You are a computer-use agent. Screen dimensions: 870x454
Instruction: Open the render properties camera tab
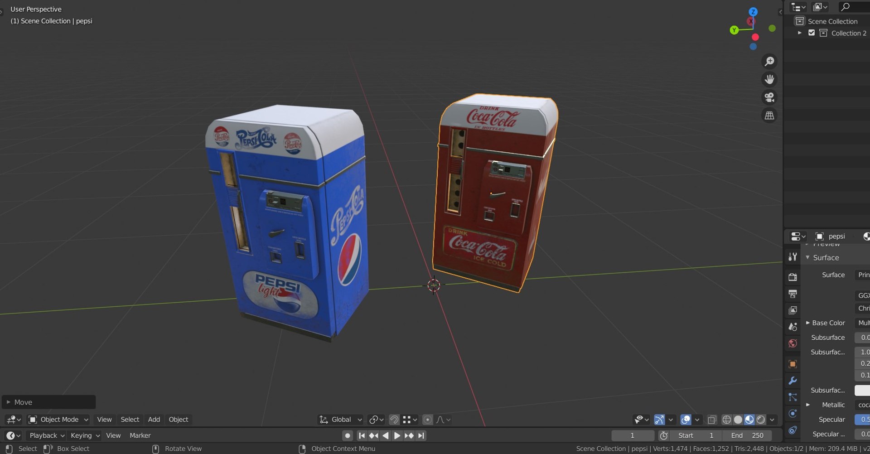pos(793,277)
